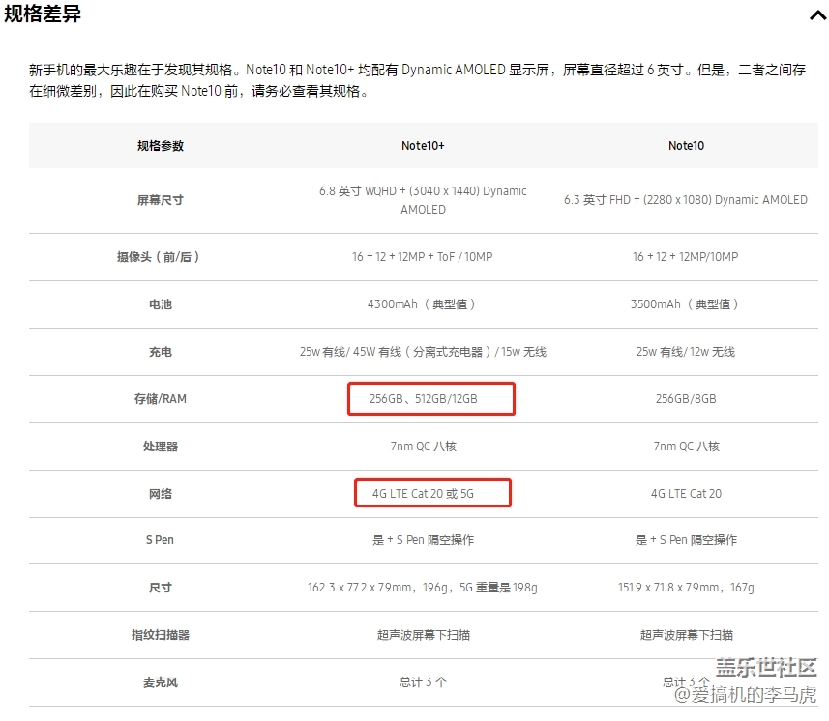The image size is (829, 721).
Task: Click the 麦克风 row label
Action: click(161, 682)
